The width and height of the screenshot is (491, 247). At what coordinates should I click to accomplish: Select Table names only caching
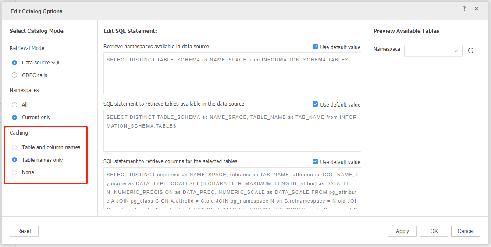point(14,160)
